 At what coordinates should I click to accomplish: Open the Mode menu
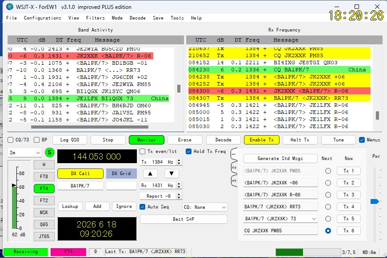(x=117, y=18)
